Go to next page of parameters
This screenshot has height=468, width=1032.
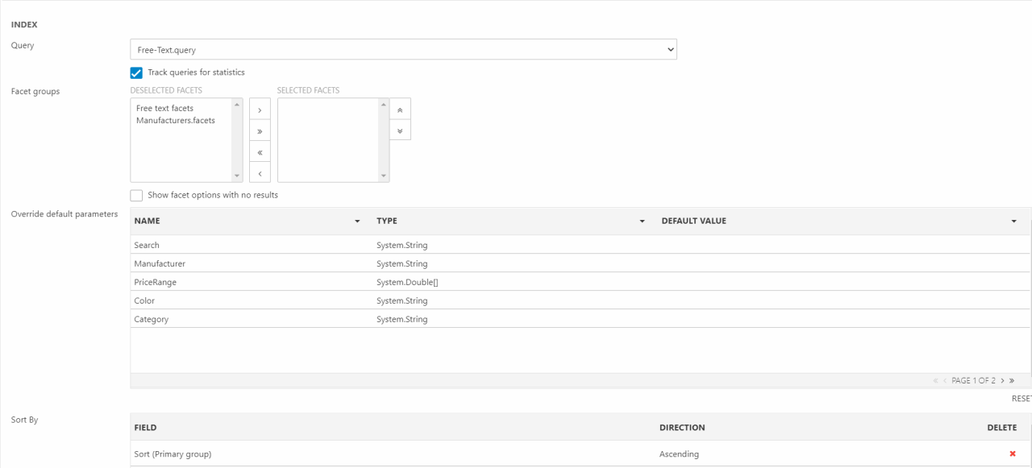1002,381
